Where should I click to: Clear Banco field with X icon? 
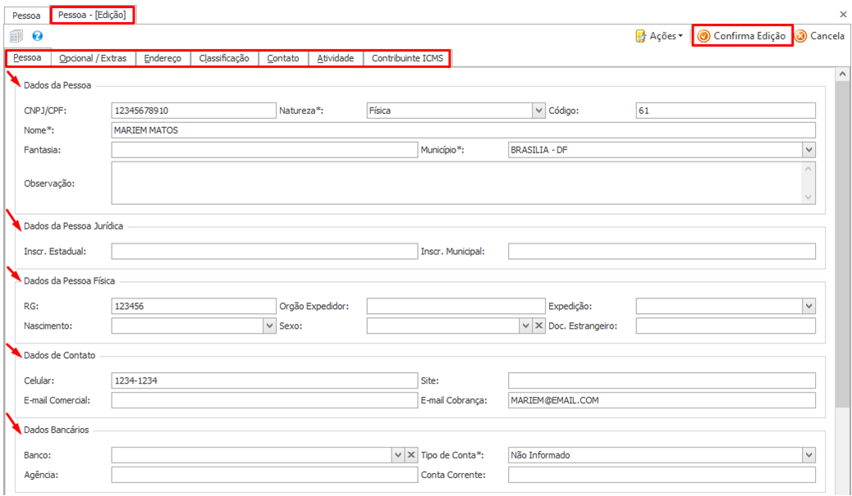point(411,455)
